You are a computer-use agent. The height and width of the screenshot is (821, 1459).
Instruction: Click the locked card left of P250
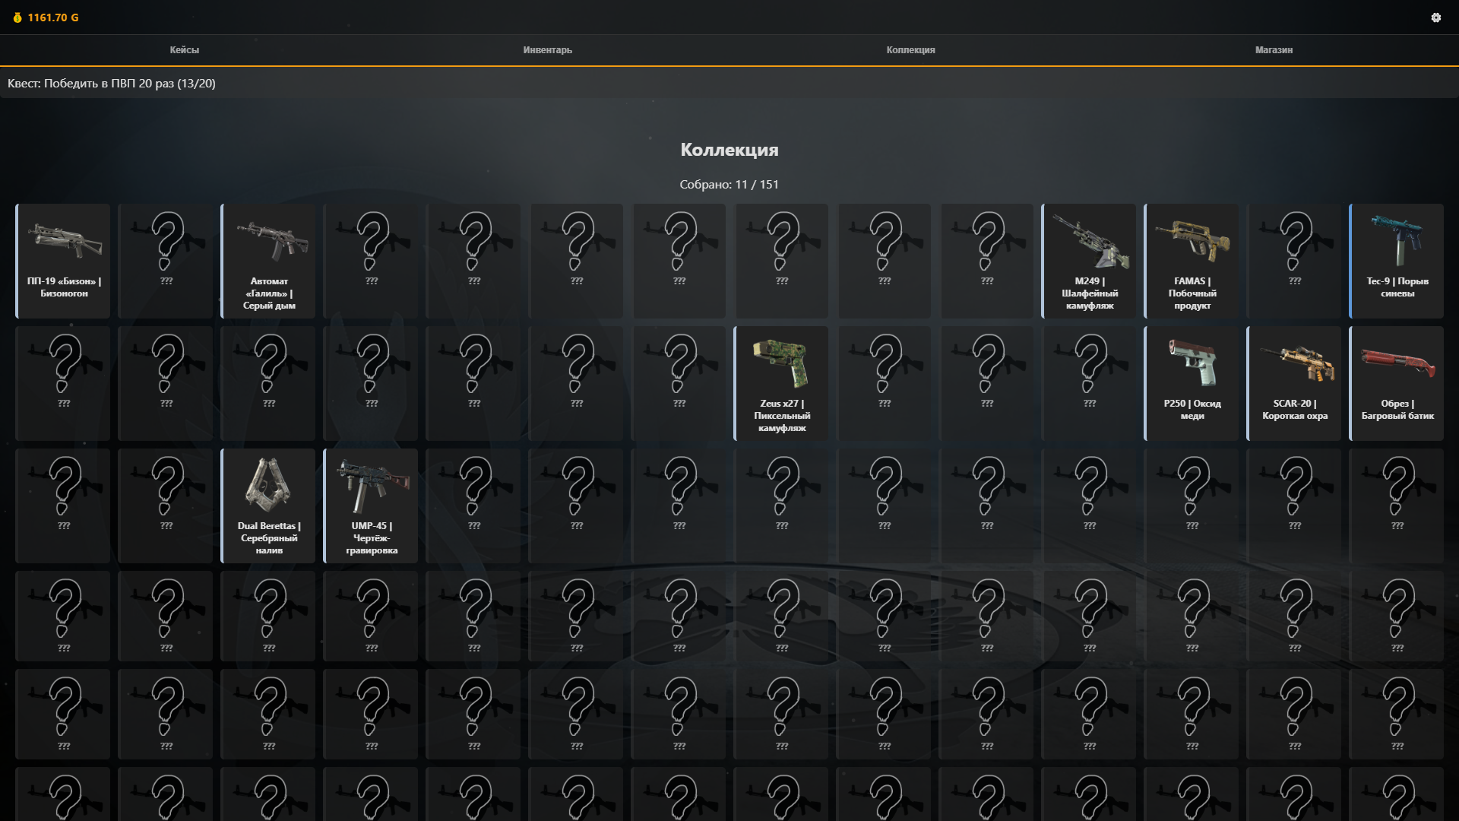point(1089,383)
